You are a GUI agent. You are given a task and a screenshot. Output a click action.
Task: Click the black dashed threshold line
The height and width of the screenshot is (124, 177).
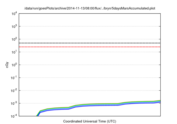pos(90,43)
